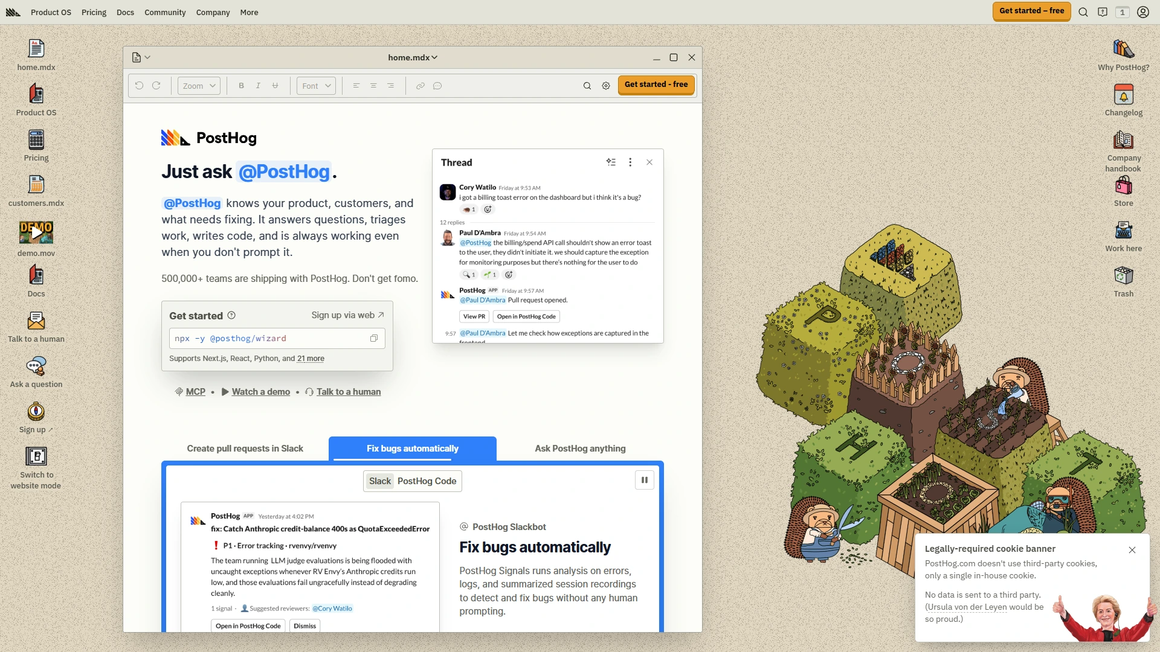Open the Product OS top menu
Image resolution: width=1160 pixels, height=652 pixels.
pos(51,12)
